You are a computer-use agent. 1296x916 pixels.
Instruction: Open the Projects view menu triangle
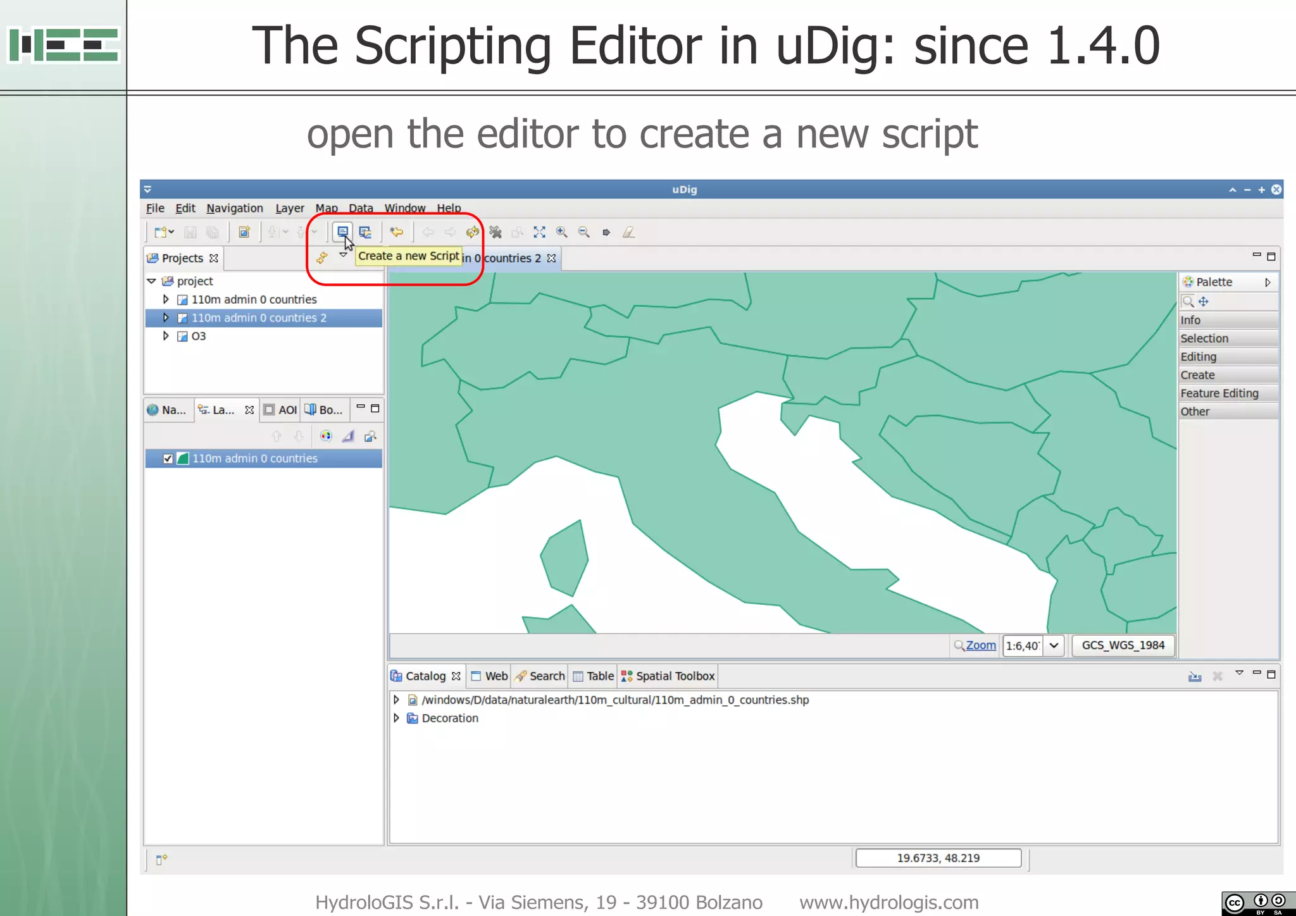coord(343,255)
